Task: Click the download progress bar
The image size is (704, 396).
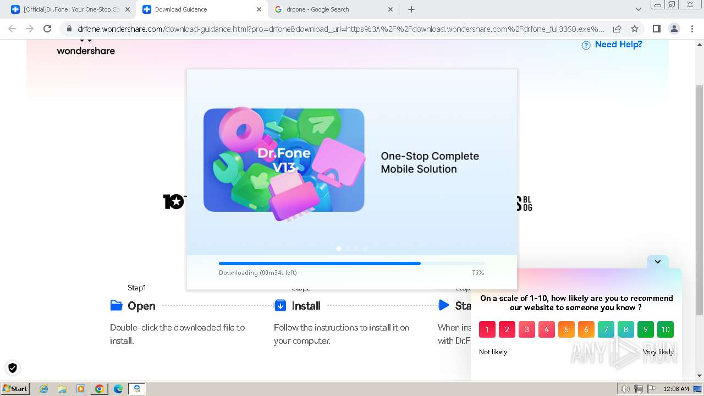Action: 351,263
